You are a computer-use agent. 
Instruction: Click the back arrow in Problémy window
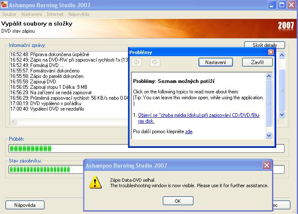click(x=136, y=62)
